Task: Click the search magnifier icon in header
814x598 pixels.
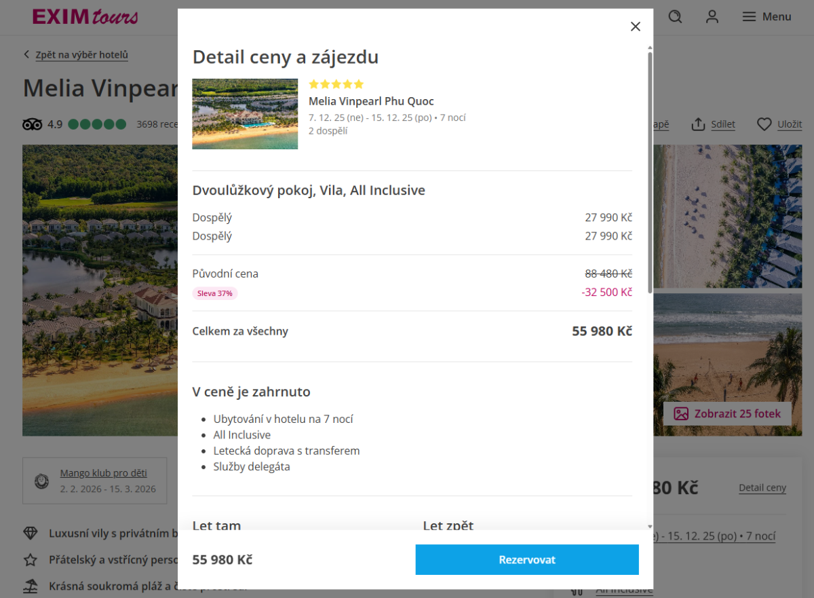Action: click(x=675, y=17)
